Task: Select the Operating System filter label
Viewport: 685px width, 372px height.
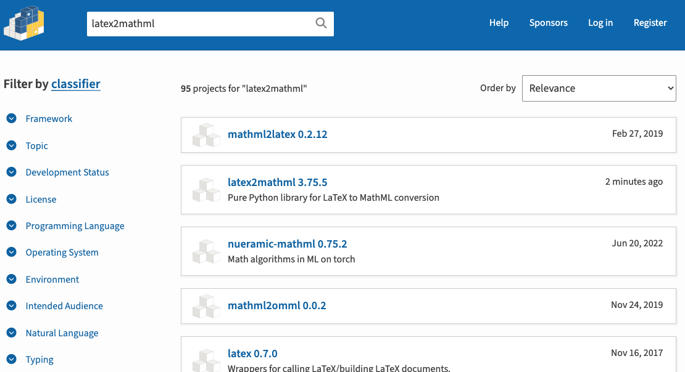Action: [62, 253]
